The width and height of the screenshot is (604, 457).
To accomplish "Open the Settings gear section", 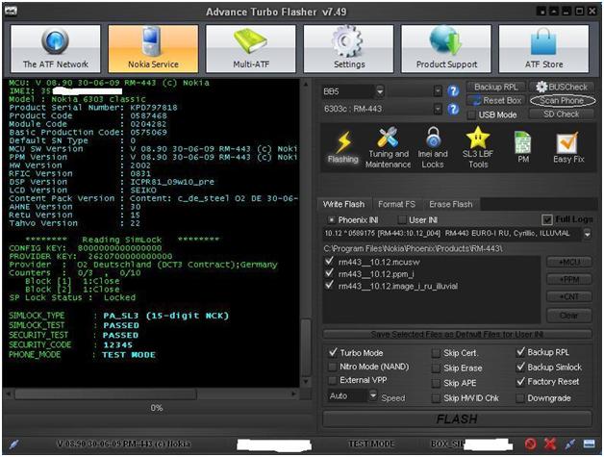I will (348, 48).
